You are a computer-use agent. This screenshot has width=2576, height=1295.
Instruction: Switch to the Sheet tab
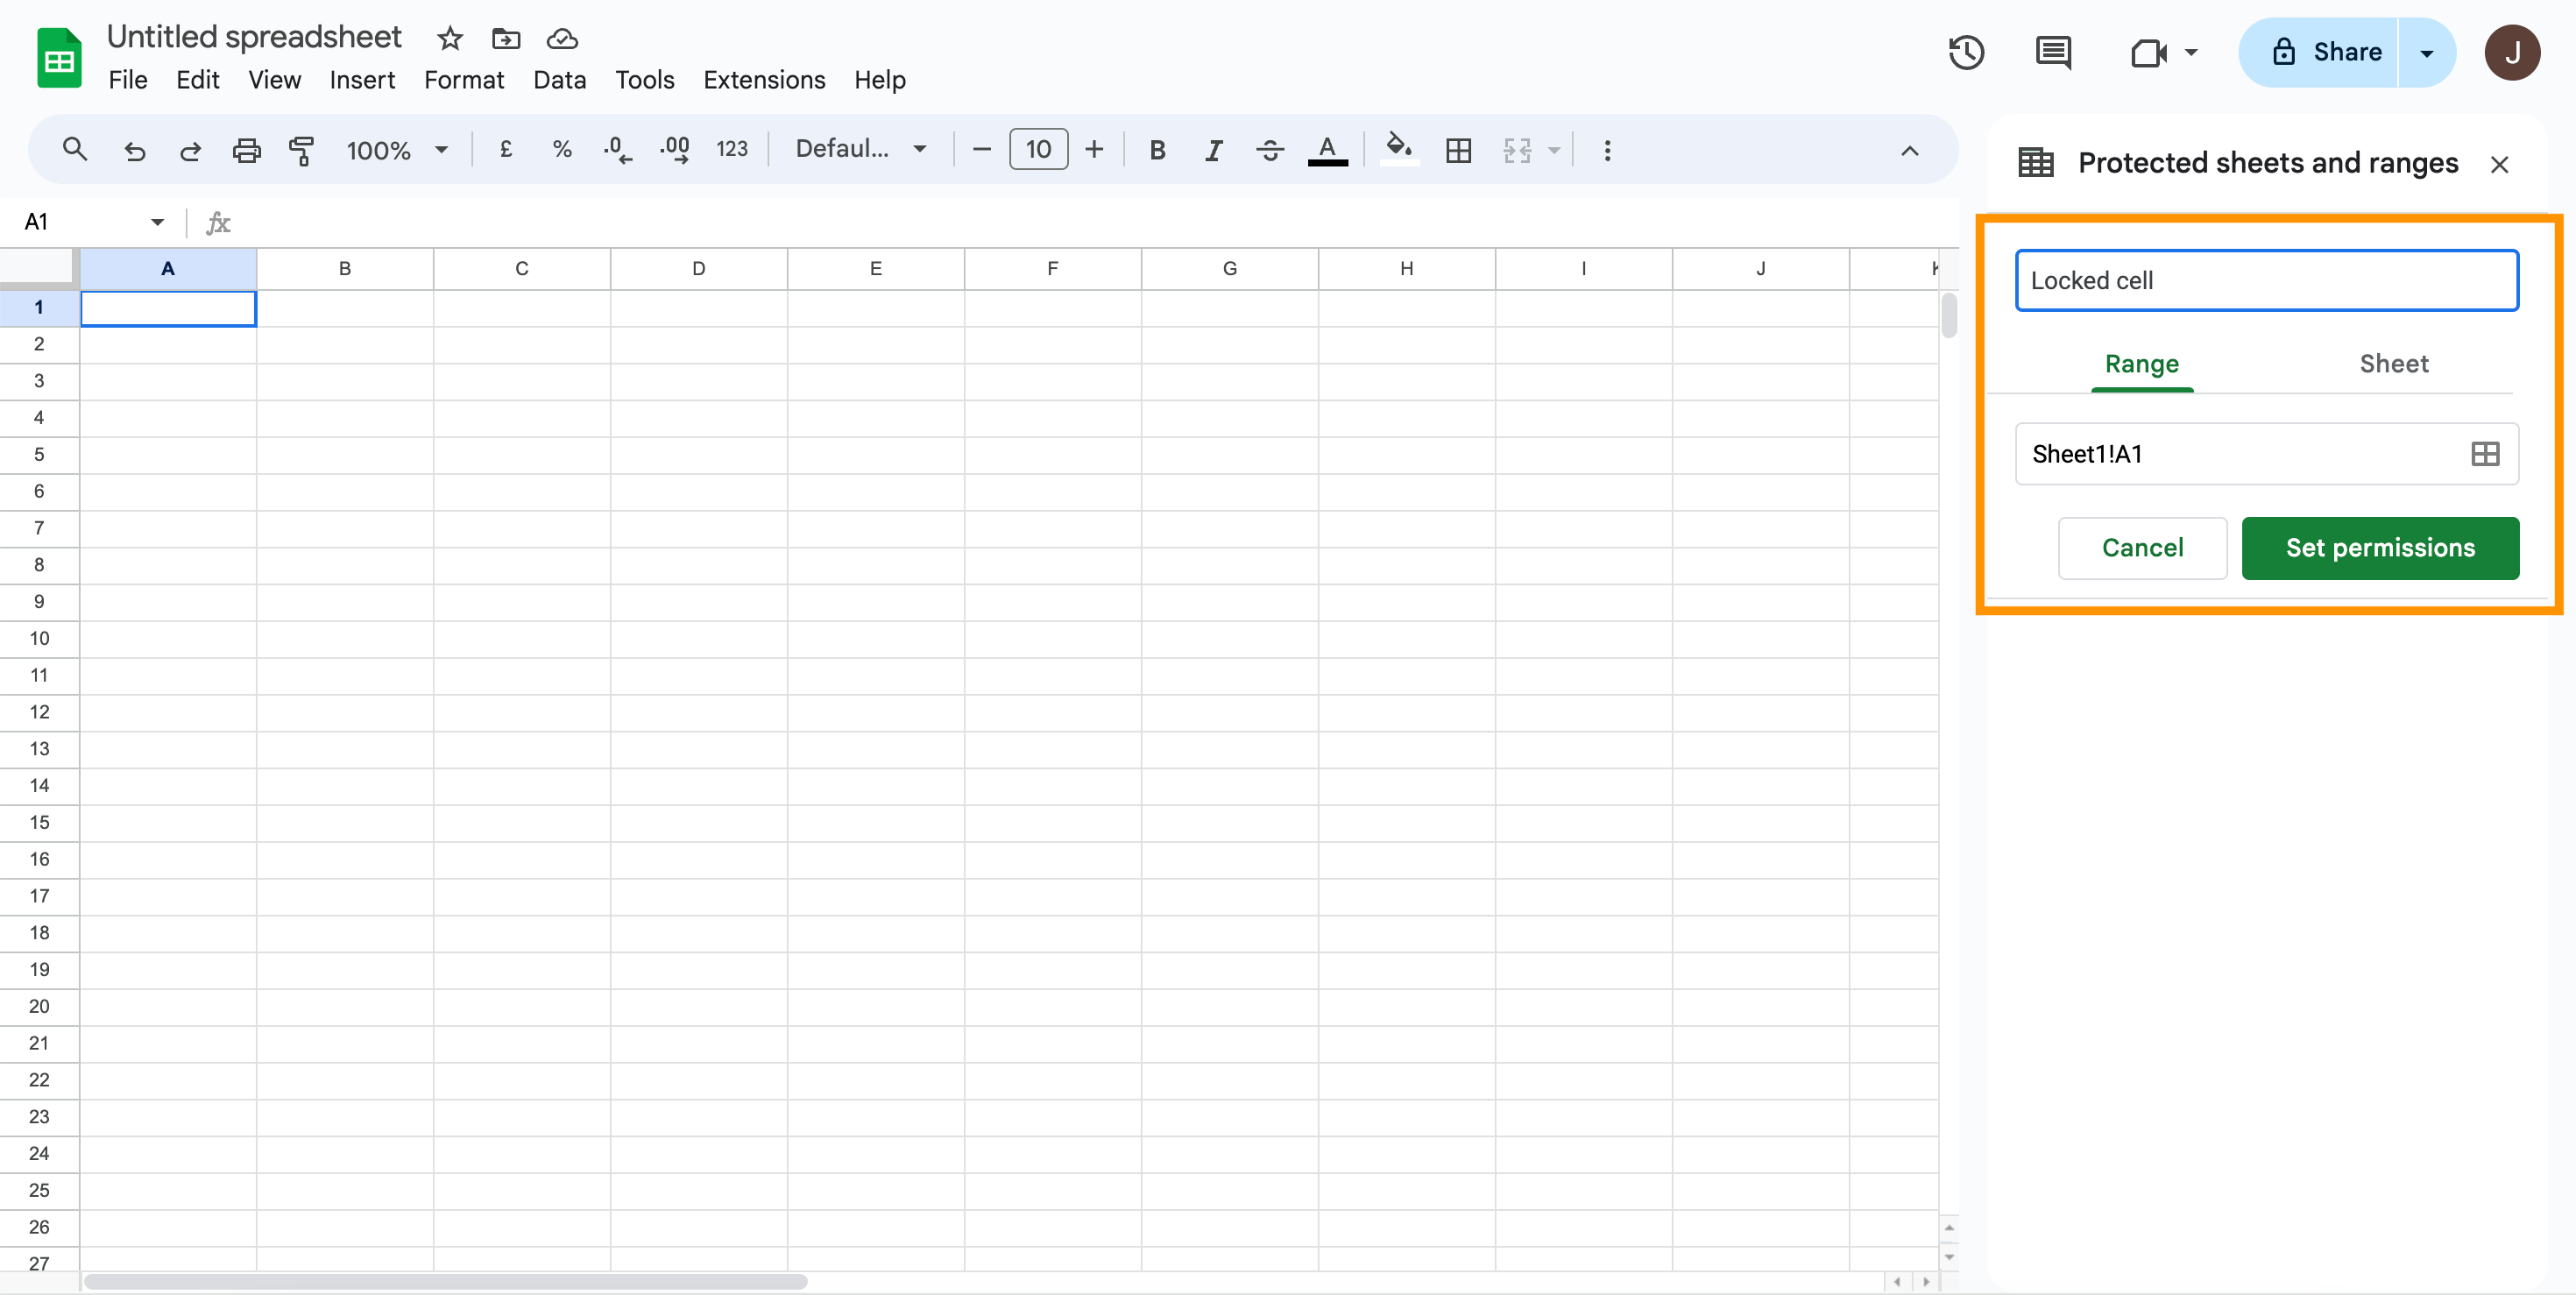click(x=2393, y=364)
